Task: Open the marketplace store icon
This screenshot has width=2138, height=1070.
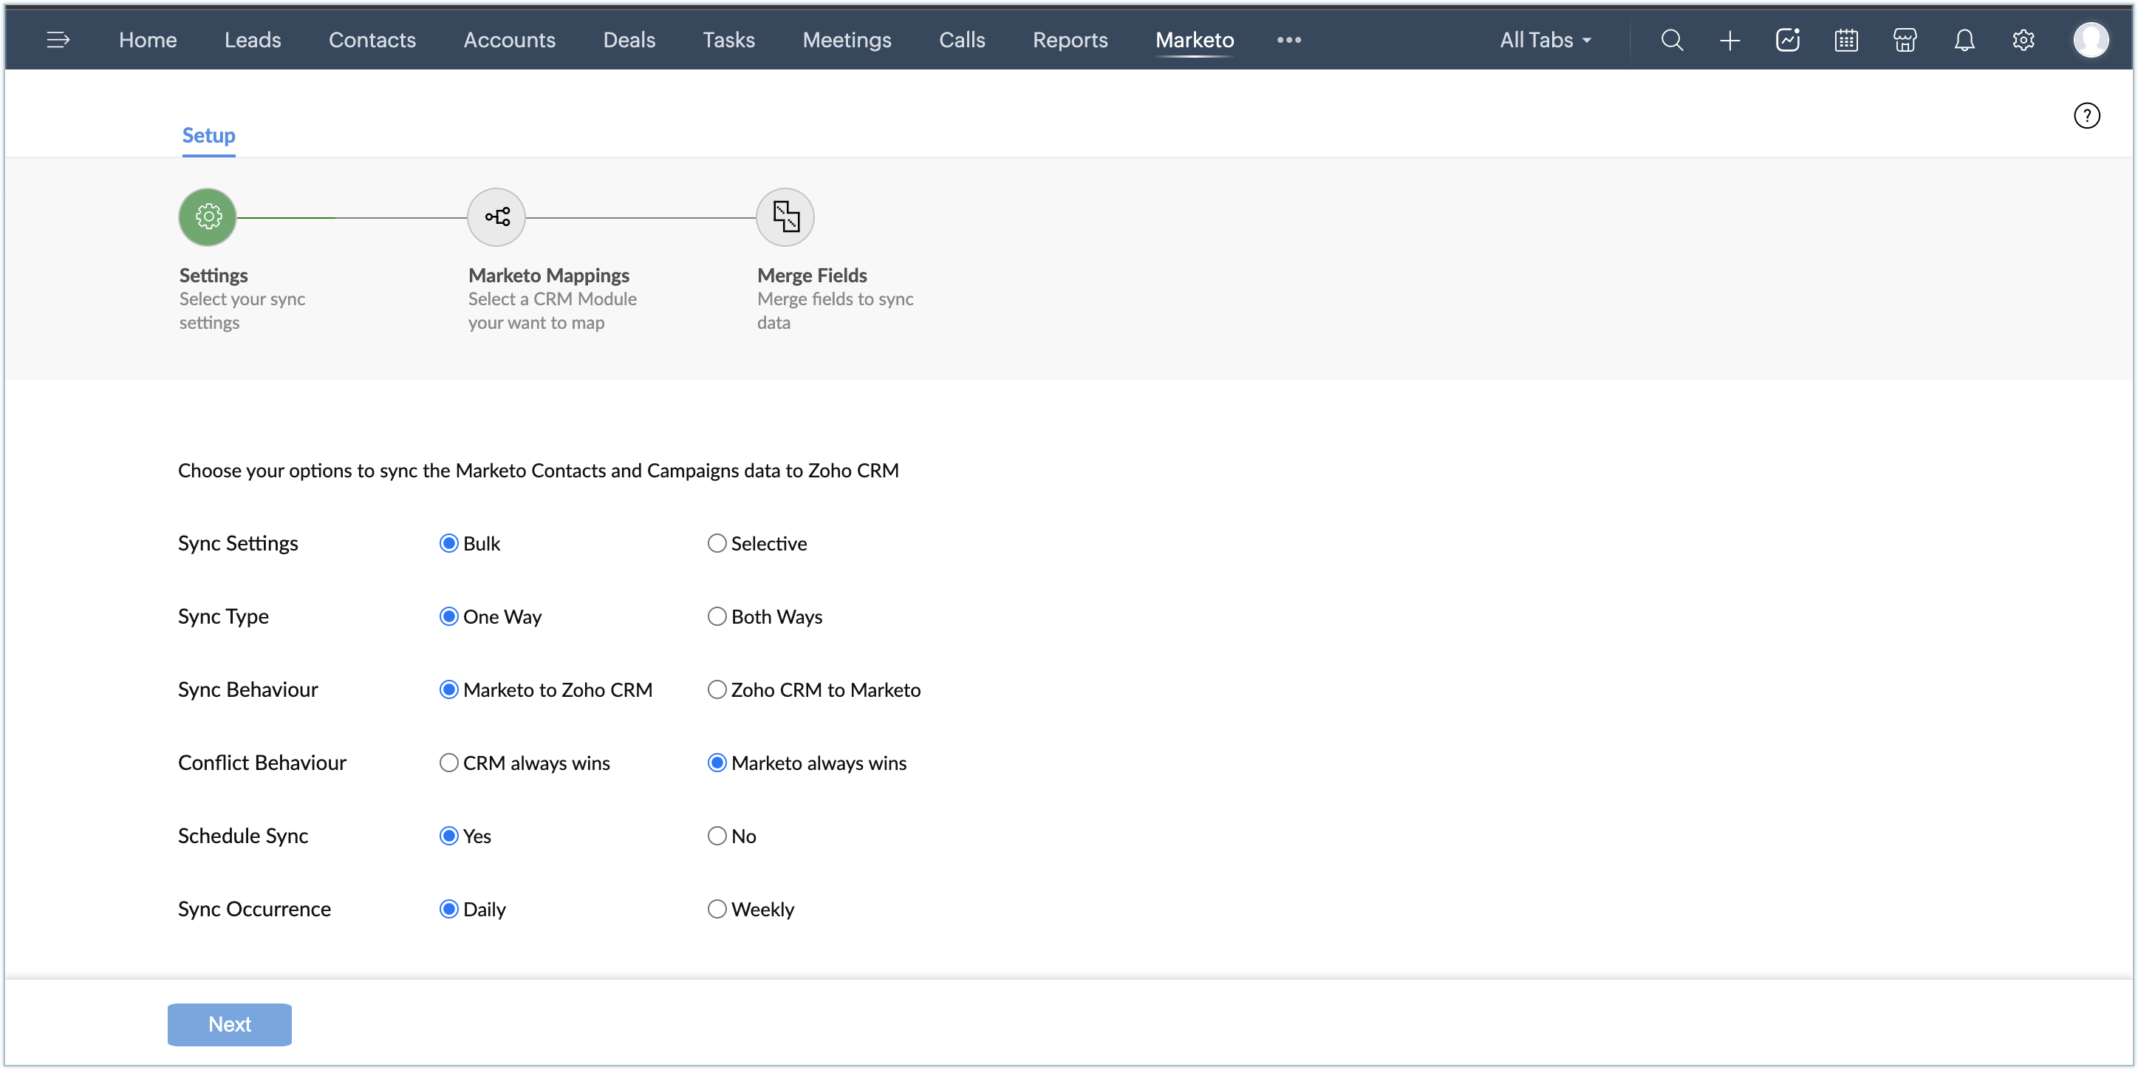Action: pos(1905,40)
